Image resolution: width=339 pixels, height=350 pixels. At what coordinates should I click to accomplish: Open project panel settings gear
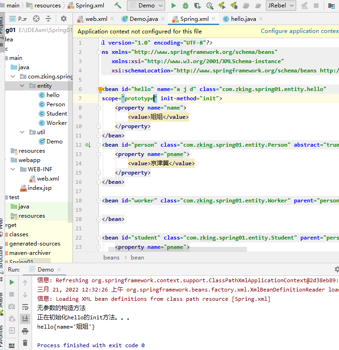point(64,19)
